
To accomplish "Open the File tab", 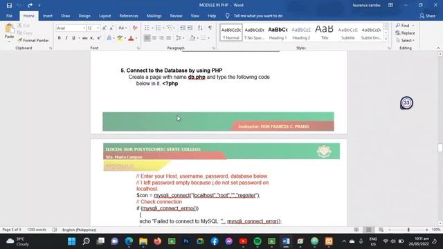I will 9,16.
